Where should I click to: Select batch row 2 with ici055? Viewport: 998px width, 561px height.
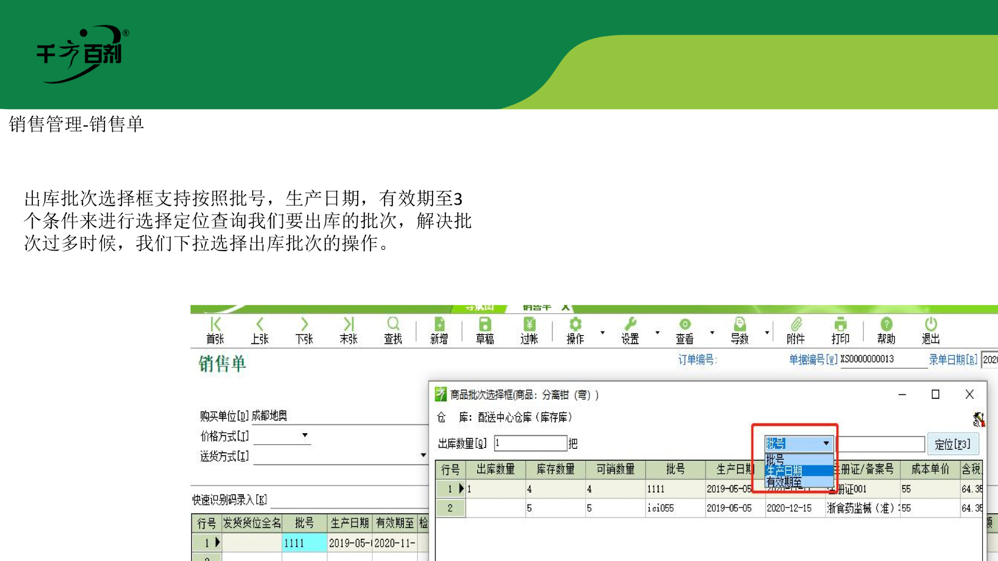pos(660,508)
